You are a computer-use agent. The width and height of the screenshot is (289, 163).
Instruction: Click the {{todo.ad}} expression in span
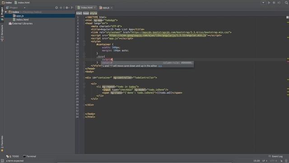[164, 93]
